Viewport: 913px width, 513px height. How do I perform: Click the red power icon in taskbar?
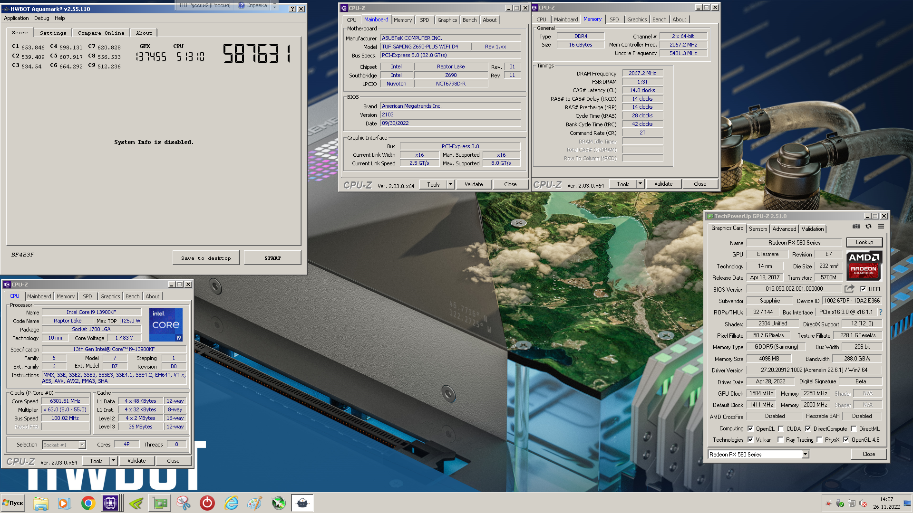click(x=207, y=503)
